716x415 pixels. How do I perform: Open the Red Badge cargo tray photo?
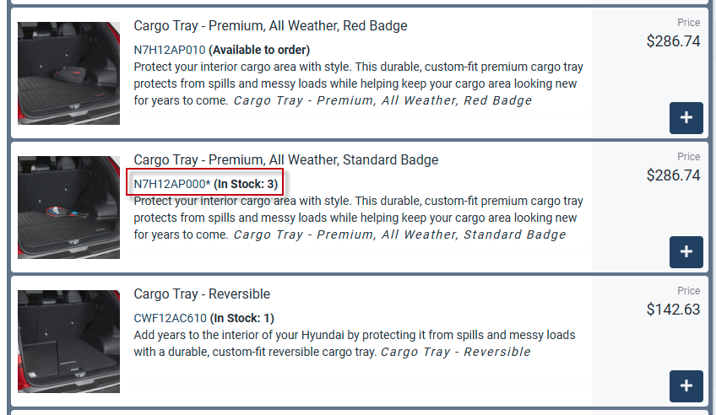click(x=68, y=73)
